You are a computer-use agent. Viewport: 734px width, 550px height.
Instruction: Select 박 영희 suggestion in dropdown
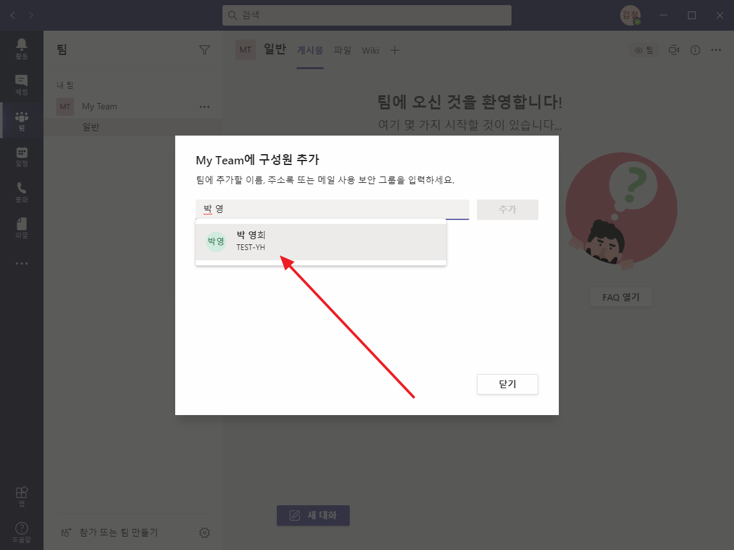pyautogui.click(x=321, y=241)
